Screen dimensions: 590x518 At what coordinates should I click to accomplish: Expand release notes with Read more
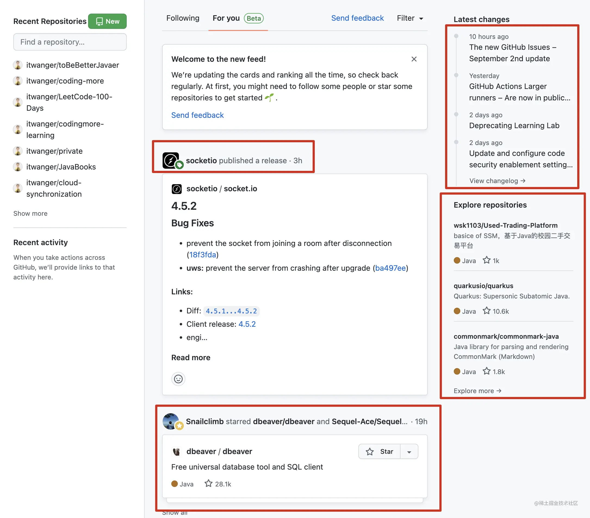coord(191,357)
